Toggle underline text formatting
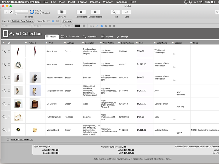Viewport: 219px width, 164px height. click(97, 26)
